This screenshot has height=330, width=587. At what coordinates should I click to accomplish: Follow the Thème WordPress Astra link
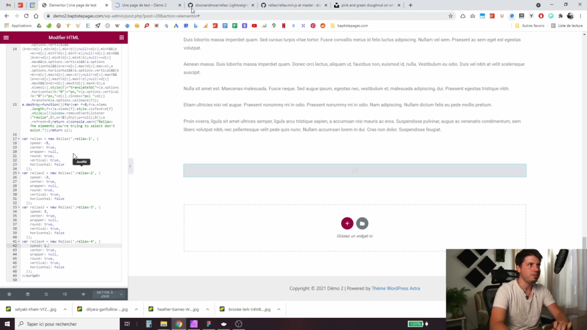click(x=396, y=288)
